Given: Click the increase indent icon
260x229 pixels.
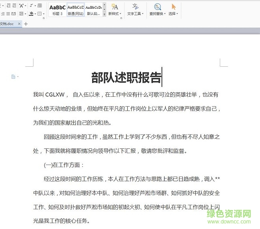Looking at the screenshot, I should 14,6.
